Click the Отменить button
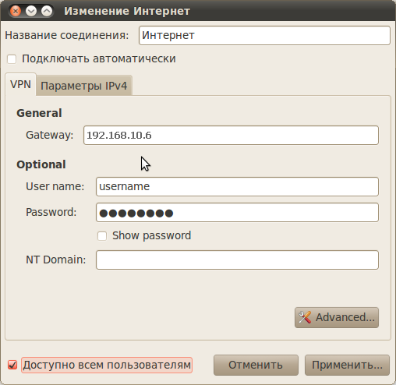 [x=256, y=365]
